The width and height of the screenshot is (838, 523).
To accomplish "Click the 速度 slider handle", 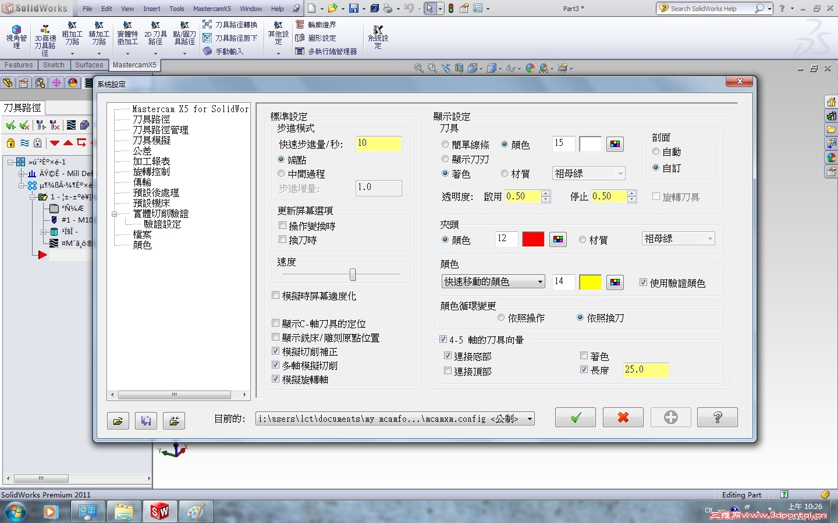I will tap(353, 274).
